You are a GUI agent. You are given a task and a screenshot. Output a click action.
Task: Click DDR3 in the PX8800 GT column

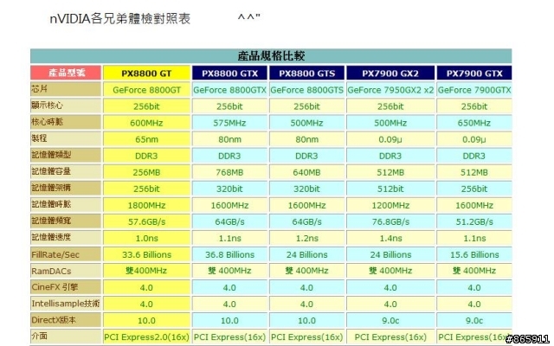click(x=146, y=156)
